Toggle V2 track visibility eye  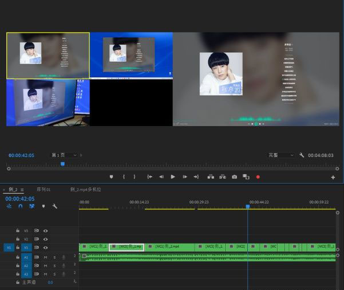(x=46, y=239)
